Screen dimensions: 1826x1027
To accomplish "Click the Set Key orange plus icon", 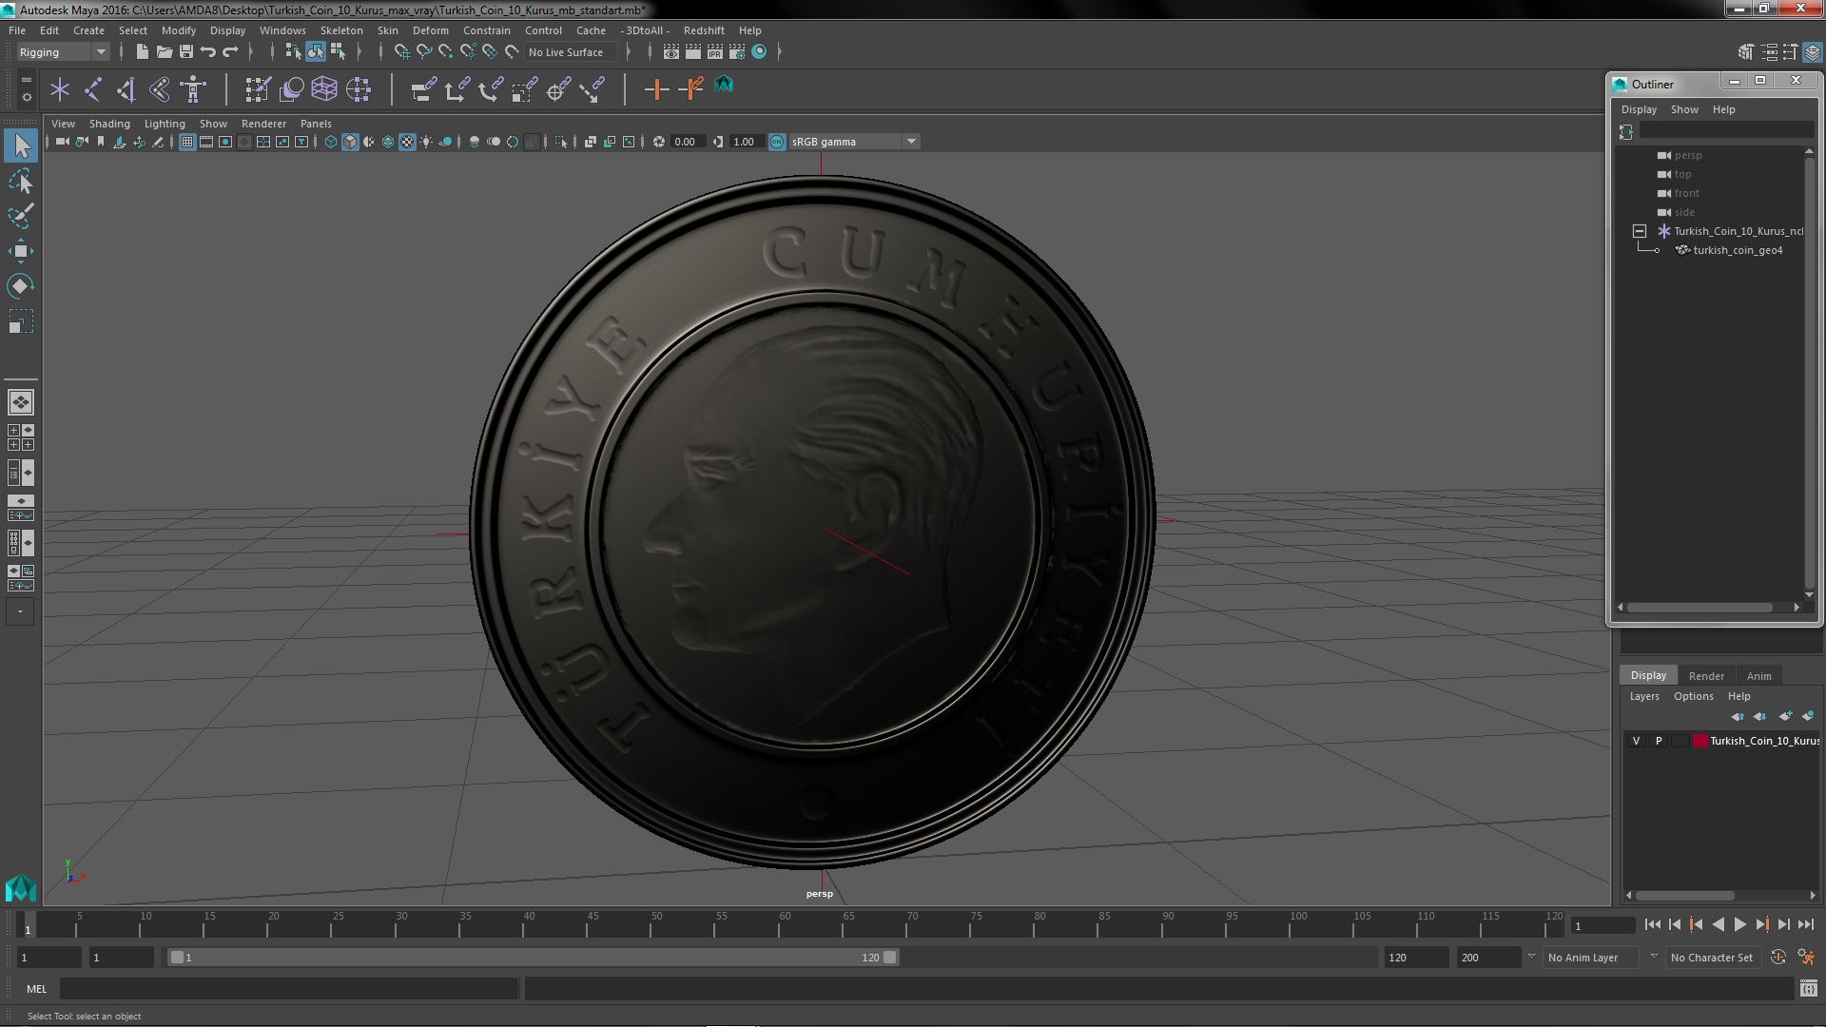I will [x=656, y=89].
